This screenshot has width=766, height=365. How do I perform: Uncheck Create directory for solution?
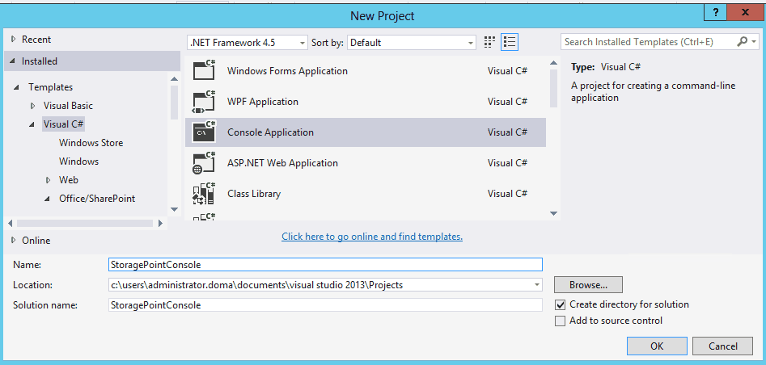[x=561, y=304]
